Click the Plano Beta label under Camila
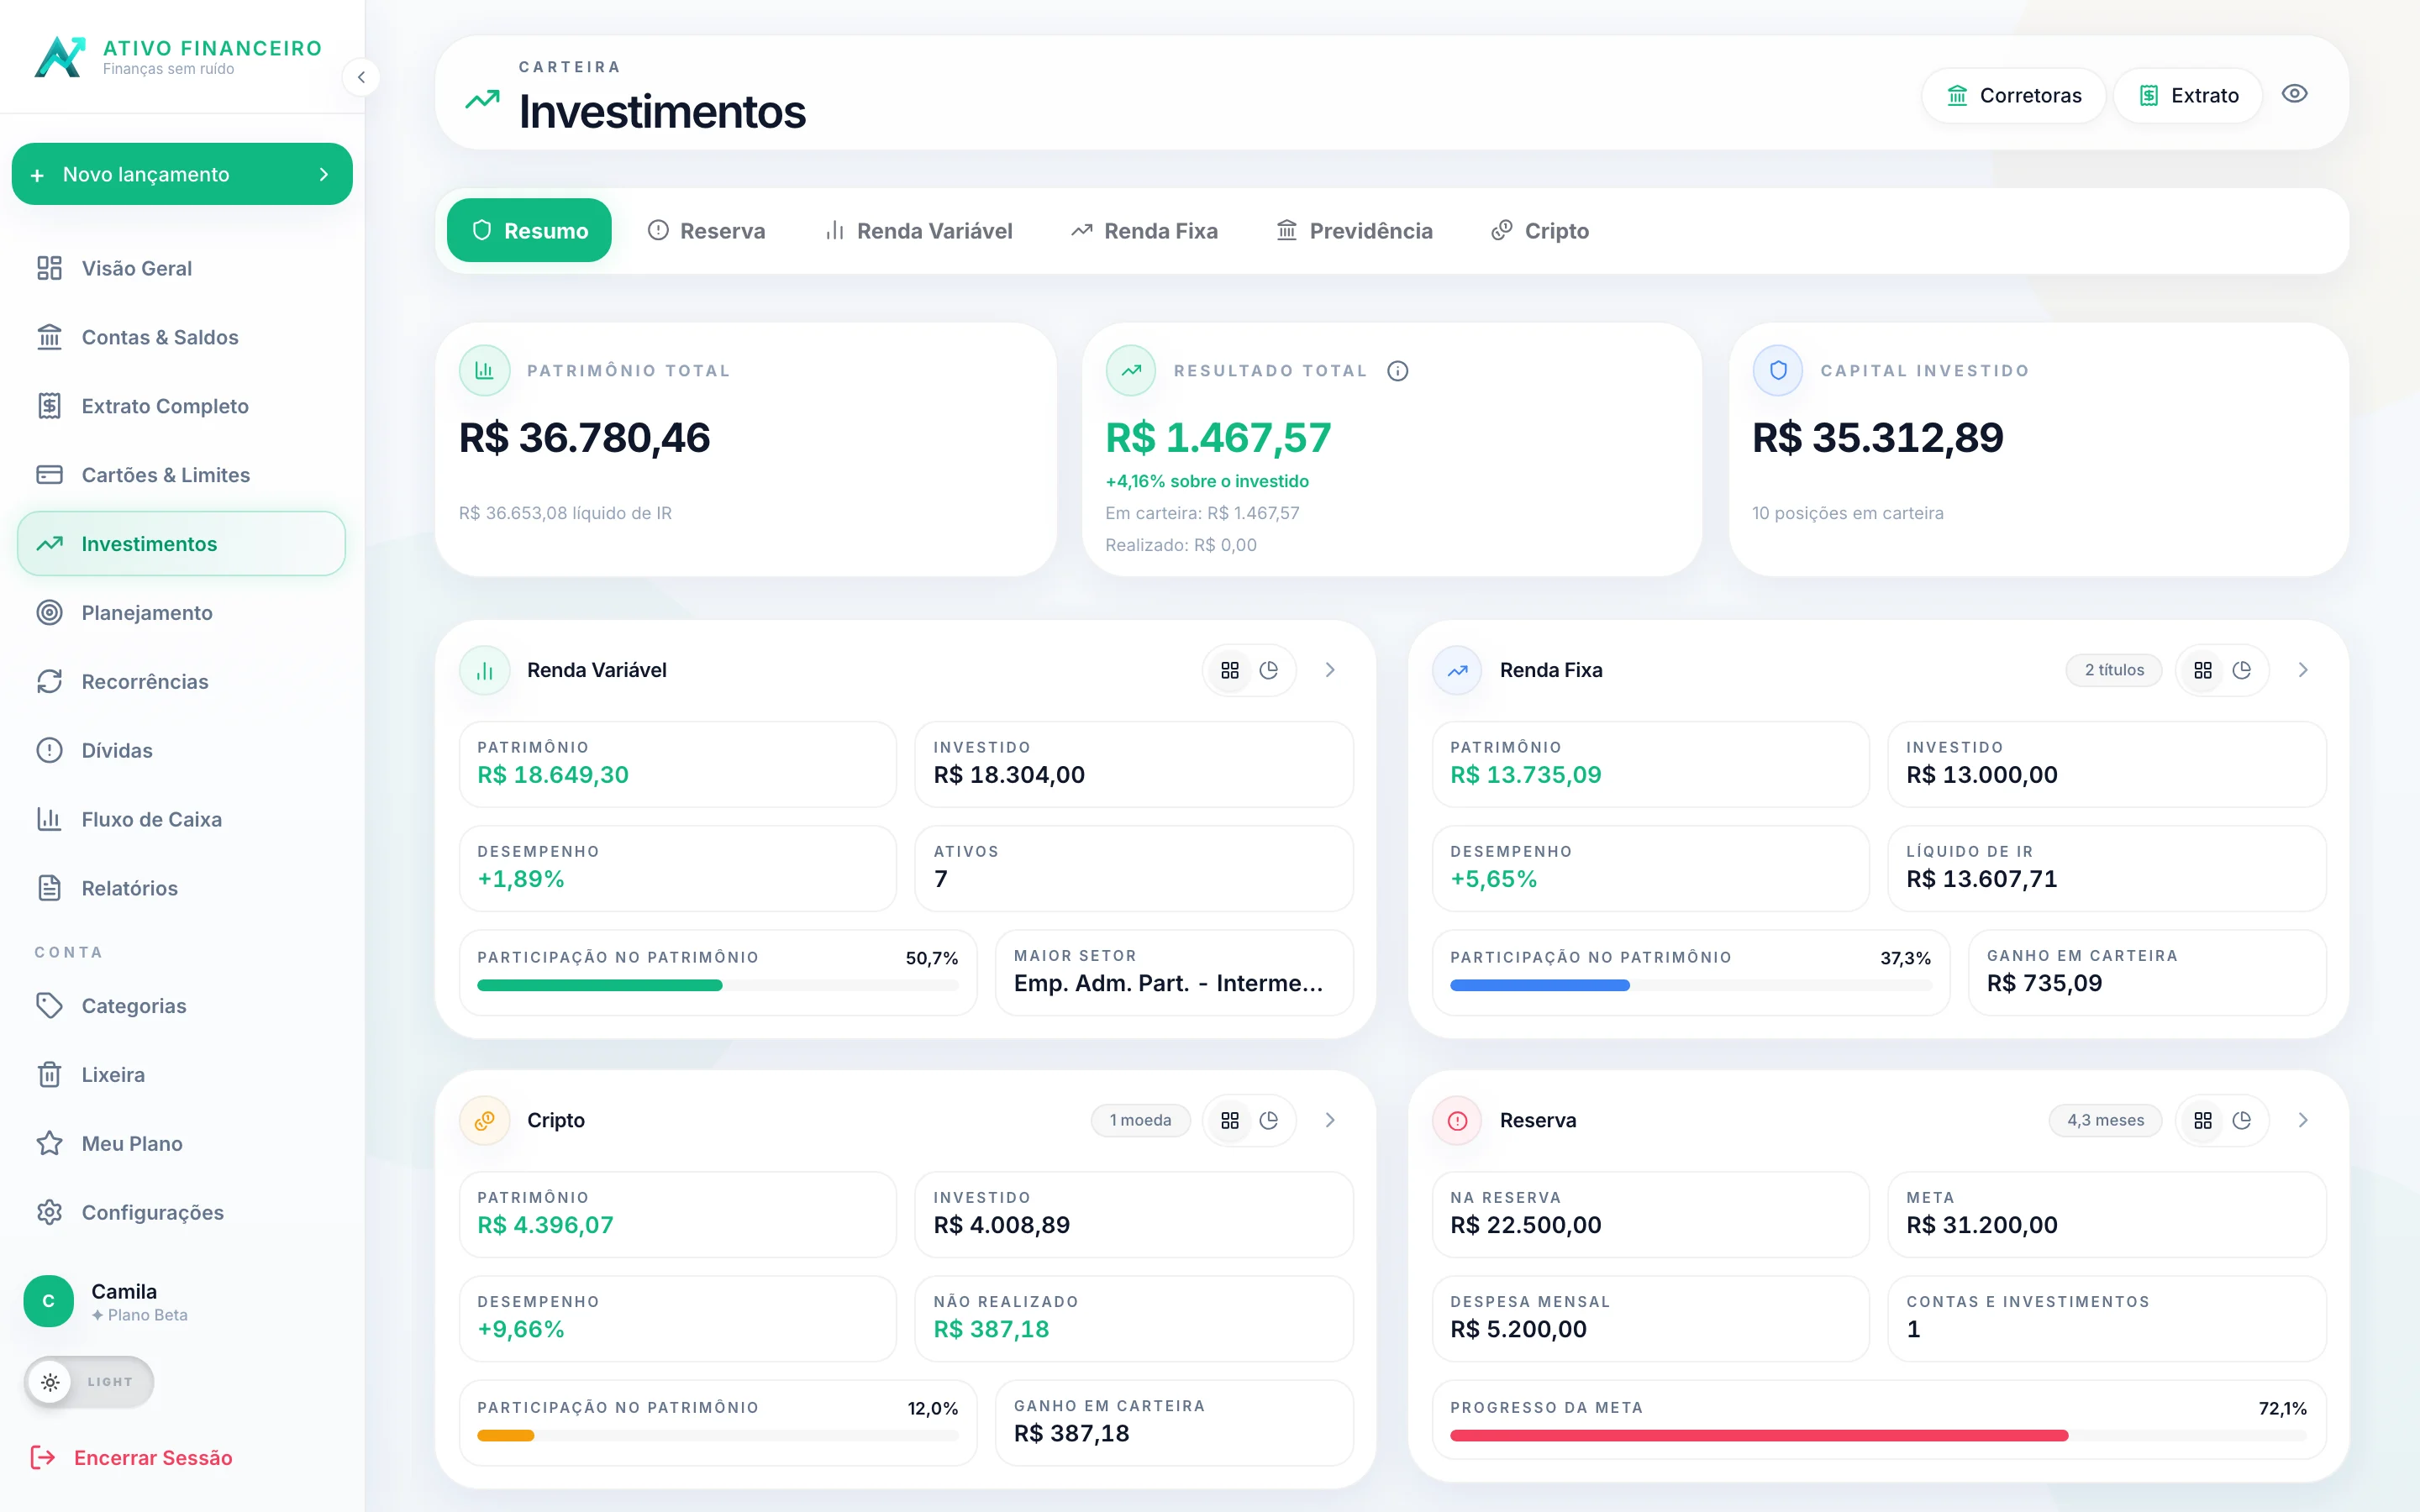Screen dimensions: 2420x1512 (140, 1315)
